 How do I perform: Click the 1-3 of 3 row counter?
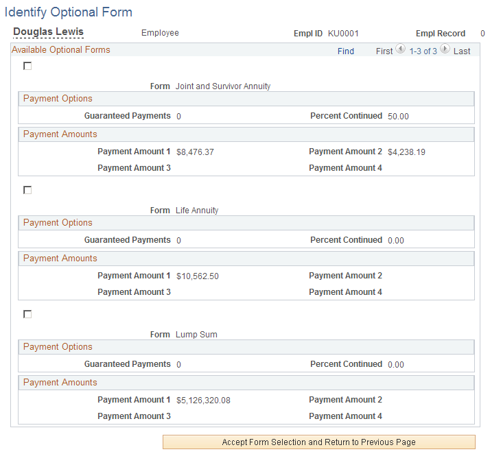(423, 51)
